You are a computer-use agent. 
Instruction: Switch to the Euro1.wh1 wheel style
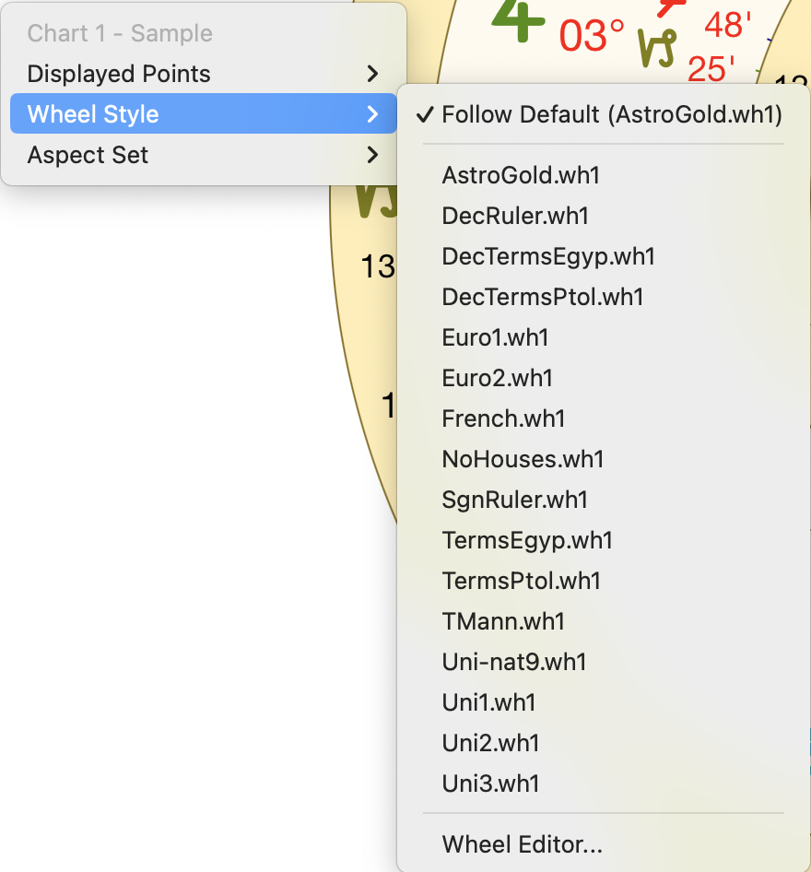(x=495, y=337)
